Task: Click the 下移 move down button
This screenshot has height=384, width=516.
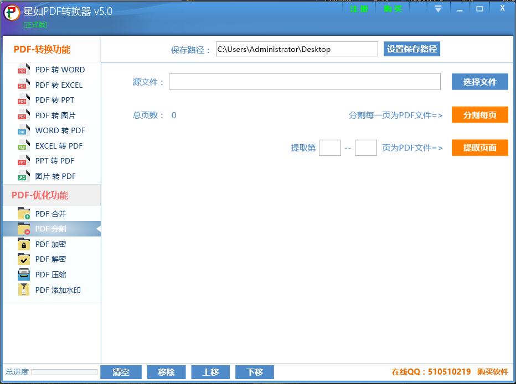Action: coord(255,372)
